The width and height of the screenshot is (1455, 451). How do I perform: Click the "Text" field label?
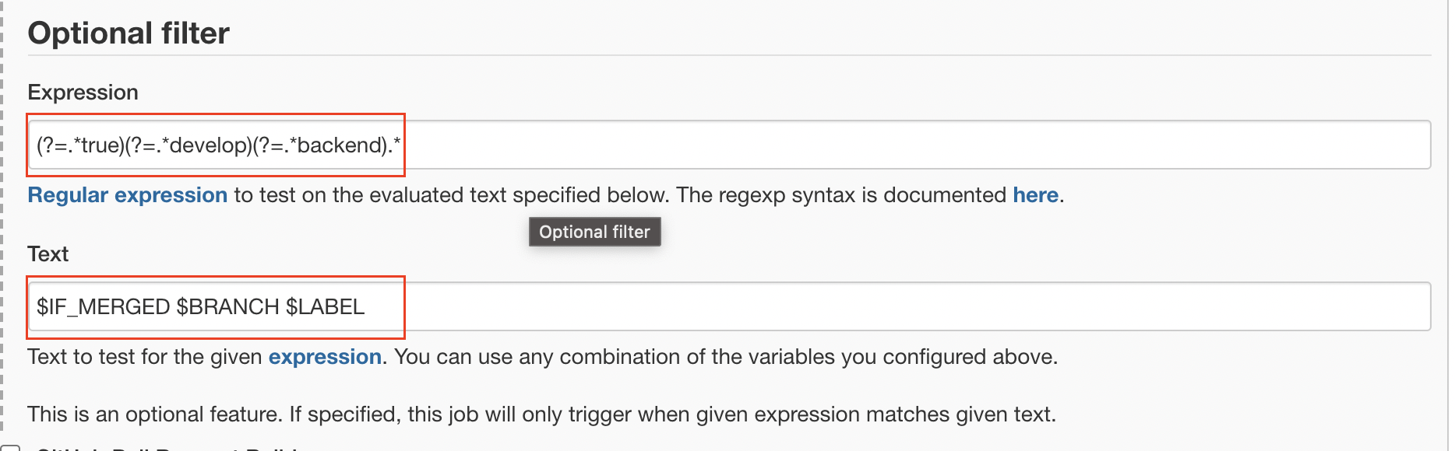tap(48, 253)
